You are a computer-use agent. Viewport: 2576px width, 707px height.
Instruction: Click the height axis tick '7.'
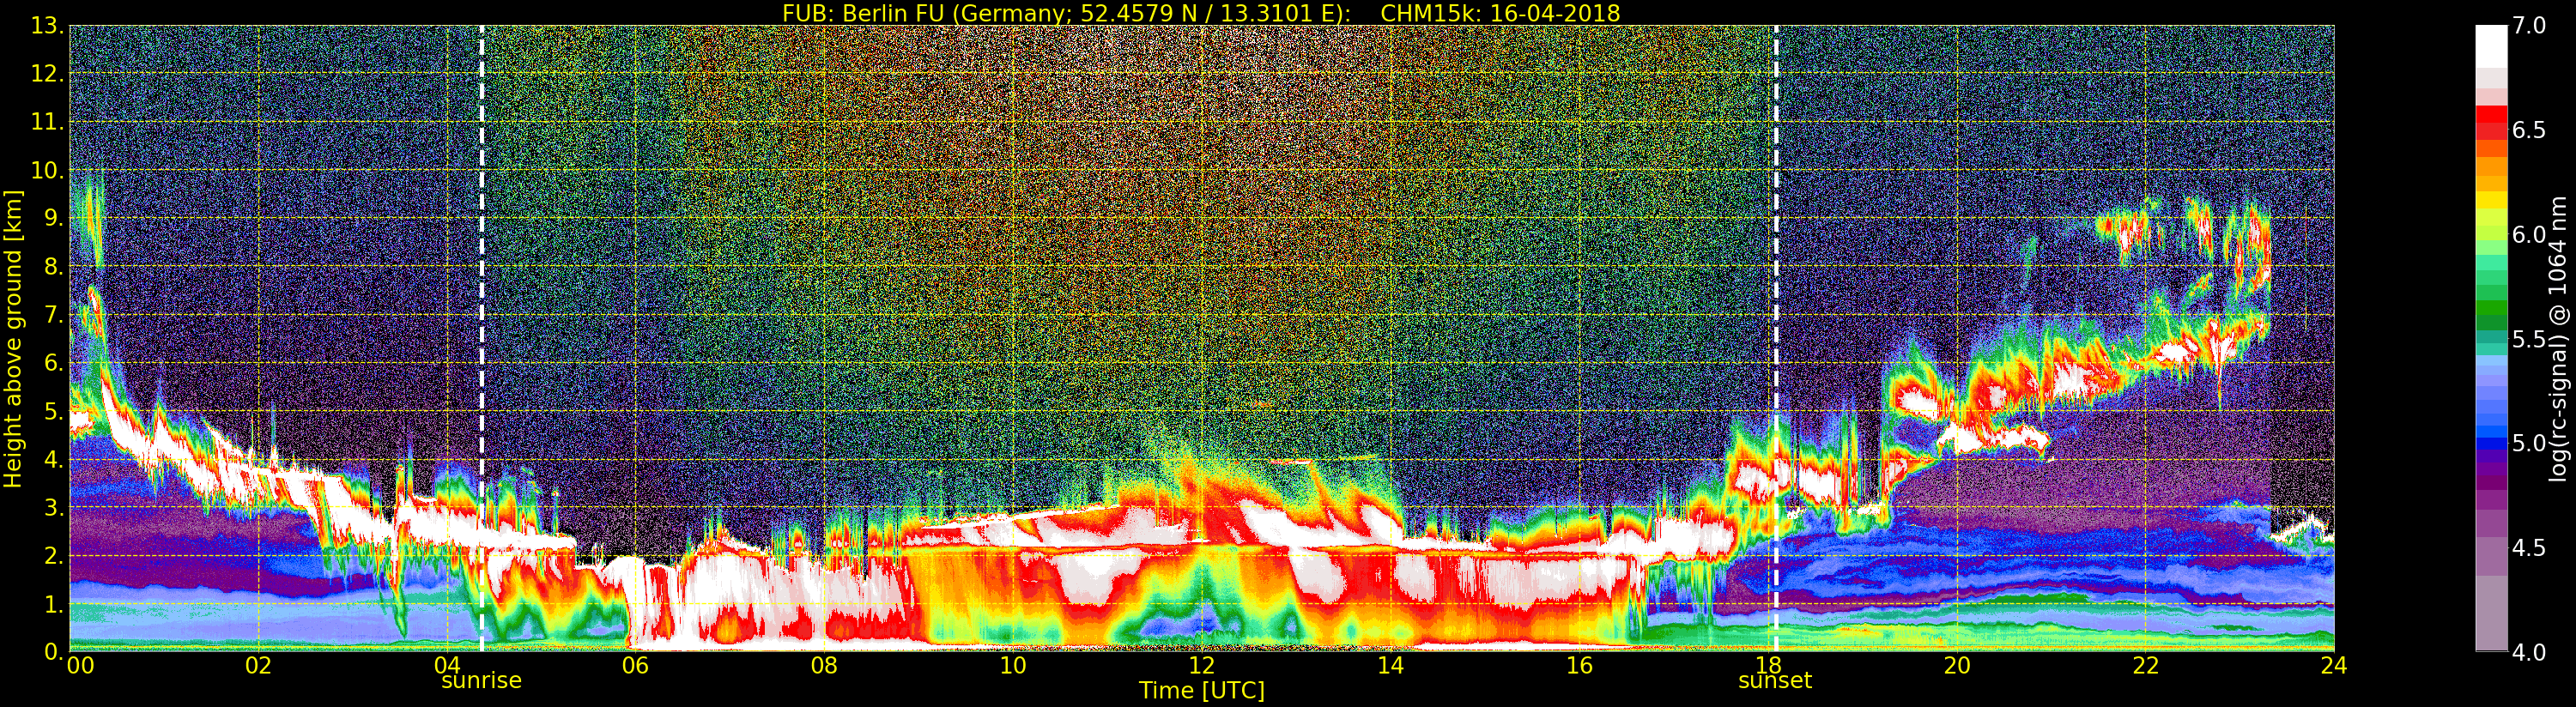[x=54, y=315]
